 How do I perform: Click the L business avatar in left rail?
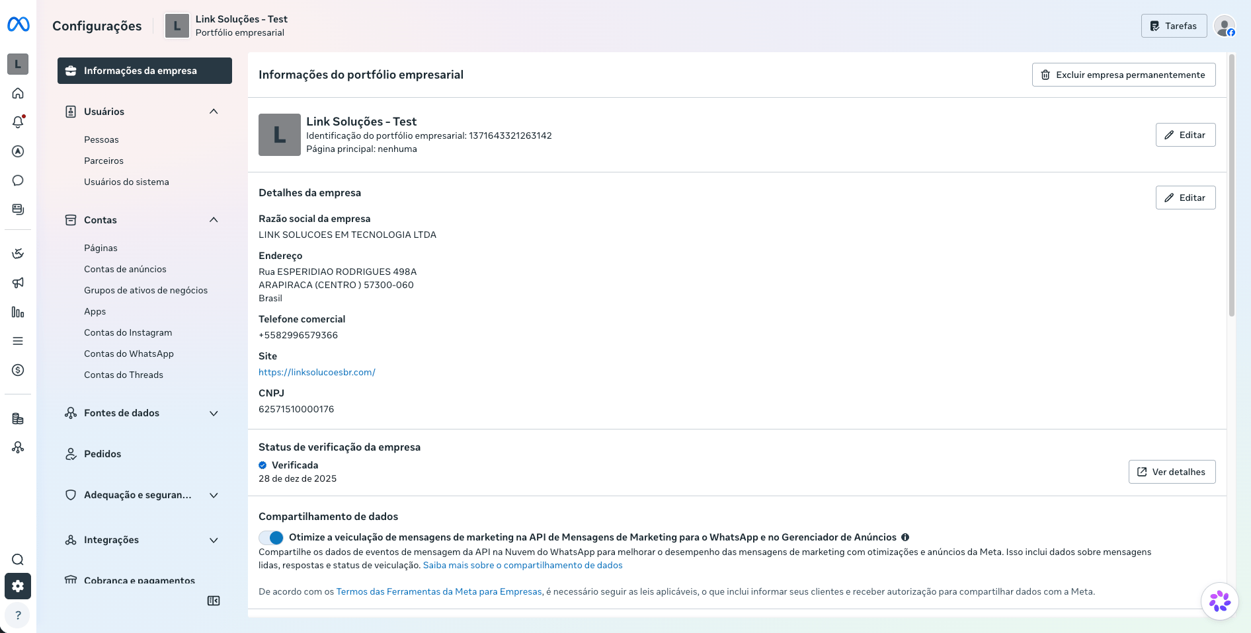pyautogui.click(x=18, y=64)
